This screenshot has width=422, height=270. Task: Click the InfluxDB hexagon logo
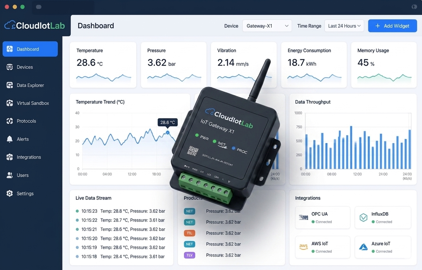(363, 217)
